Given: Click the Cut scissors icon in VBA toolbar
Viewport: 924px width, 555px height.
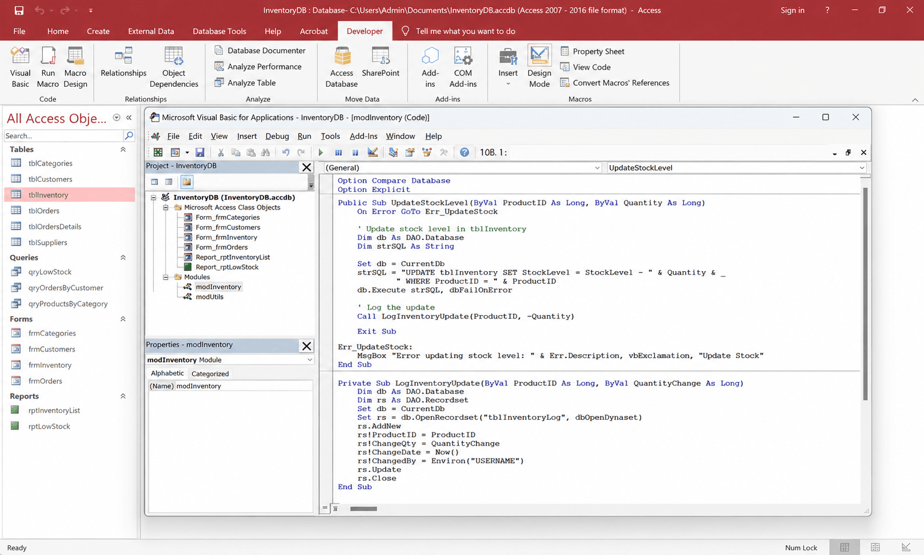Looking at the screenshot, I should tap(221, 152).
